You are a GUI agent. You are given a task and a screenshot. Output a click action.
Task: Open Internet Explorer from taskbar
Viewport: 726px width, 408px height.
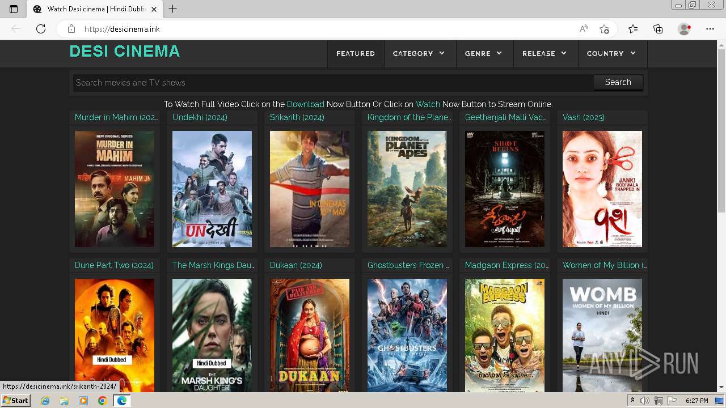(x=45, y=401)
